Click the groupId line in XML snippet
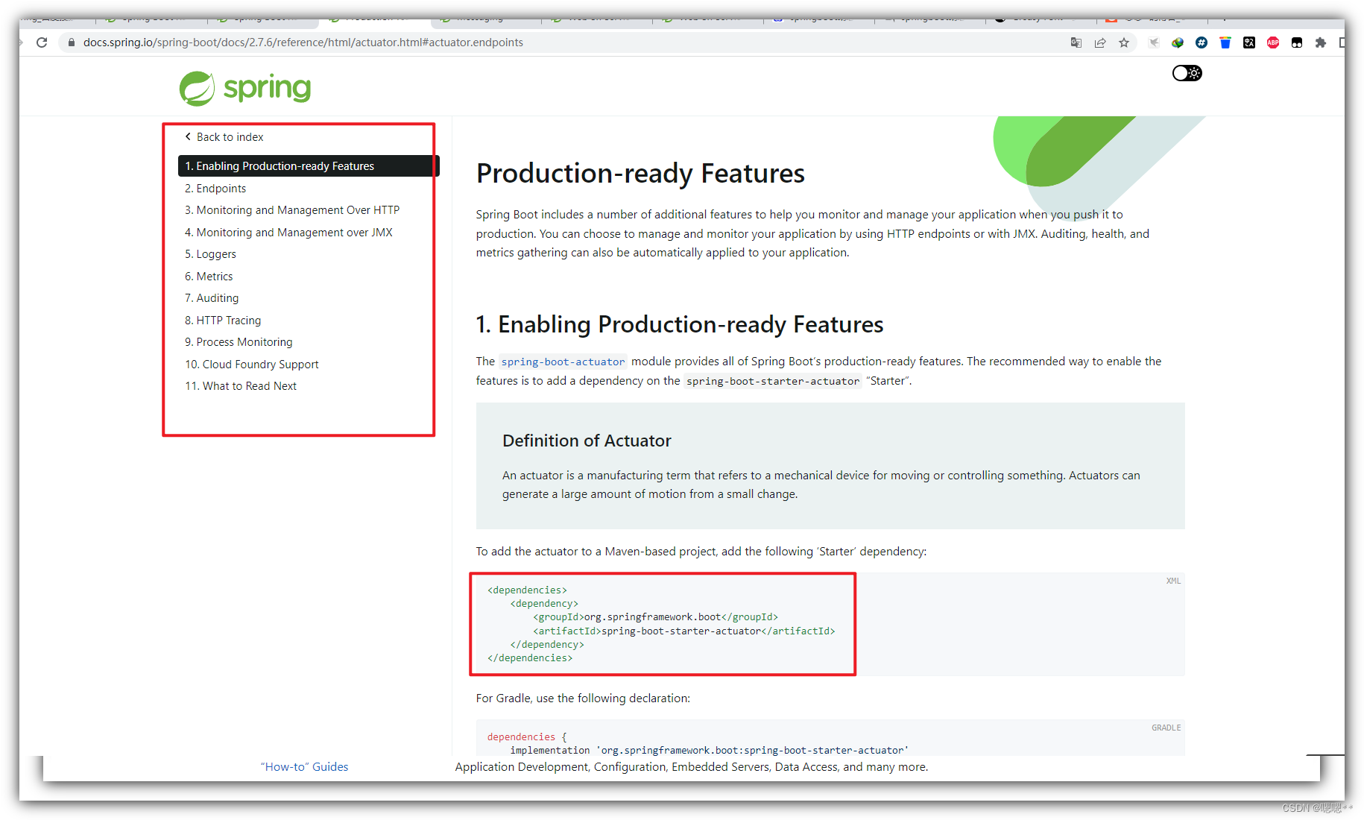 [655, 617]
